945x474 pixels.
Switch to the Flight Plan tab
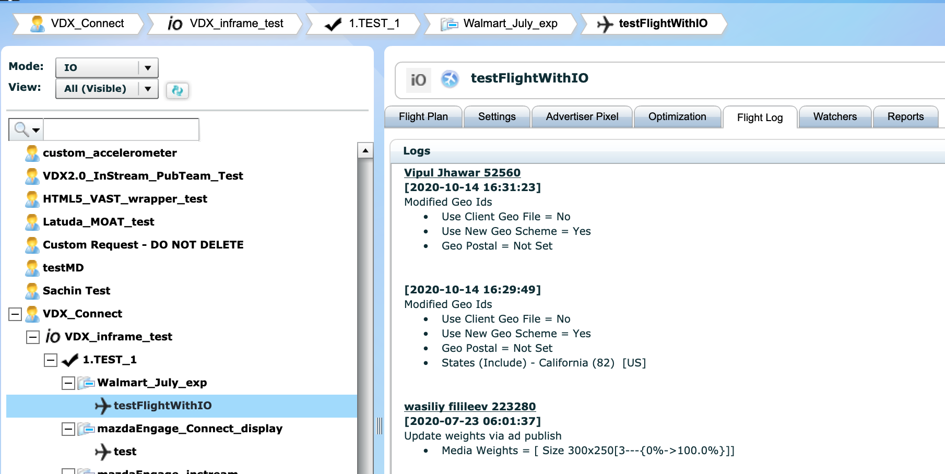point(423,116)
